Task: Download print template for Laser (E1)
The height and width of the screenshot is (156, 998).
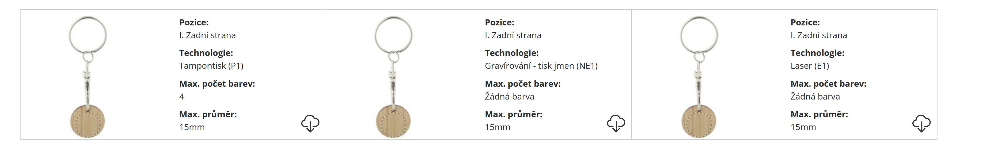Action: (x=921, y=123)
